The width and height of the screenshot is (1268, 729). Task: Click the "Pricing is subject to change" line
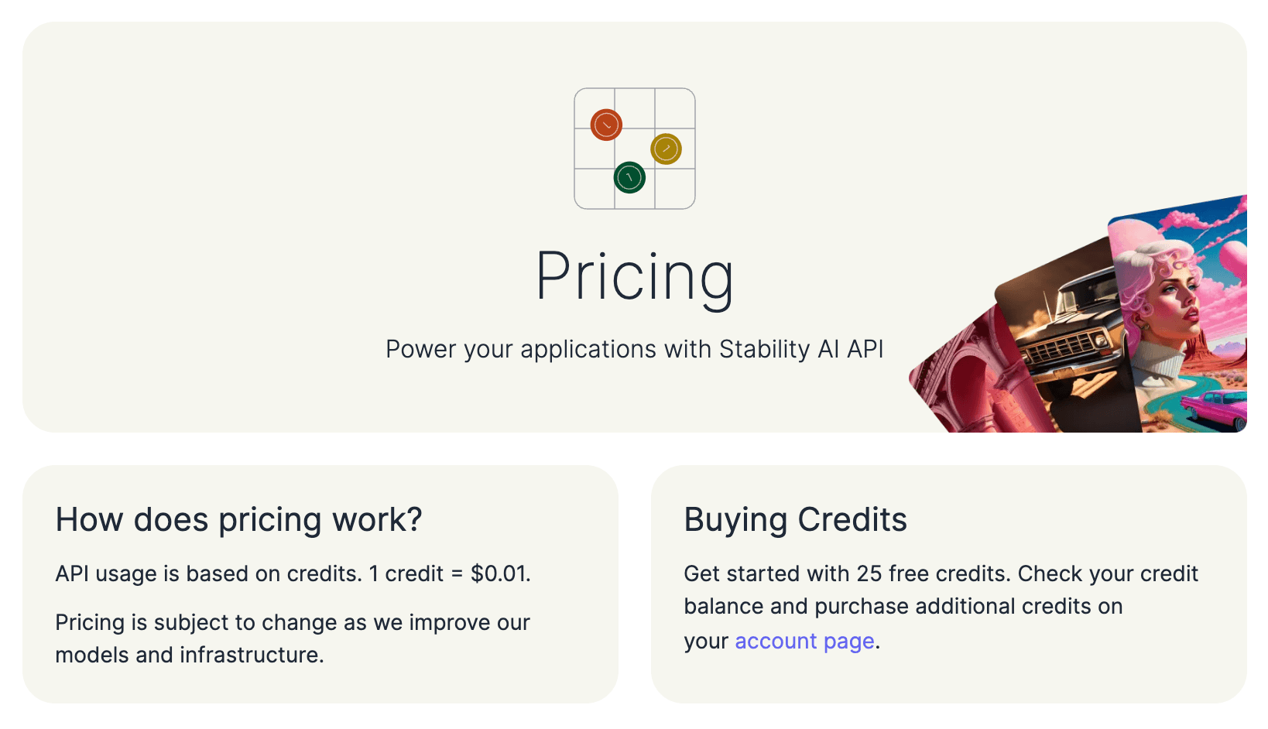point(293,622)
